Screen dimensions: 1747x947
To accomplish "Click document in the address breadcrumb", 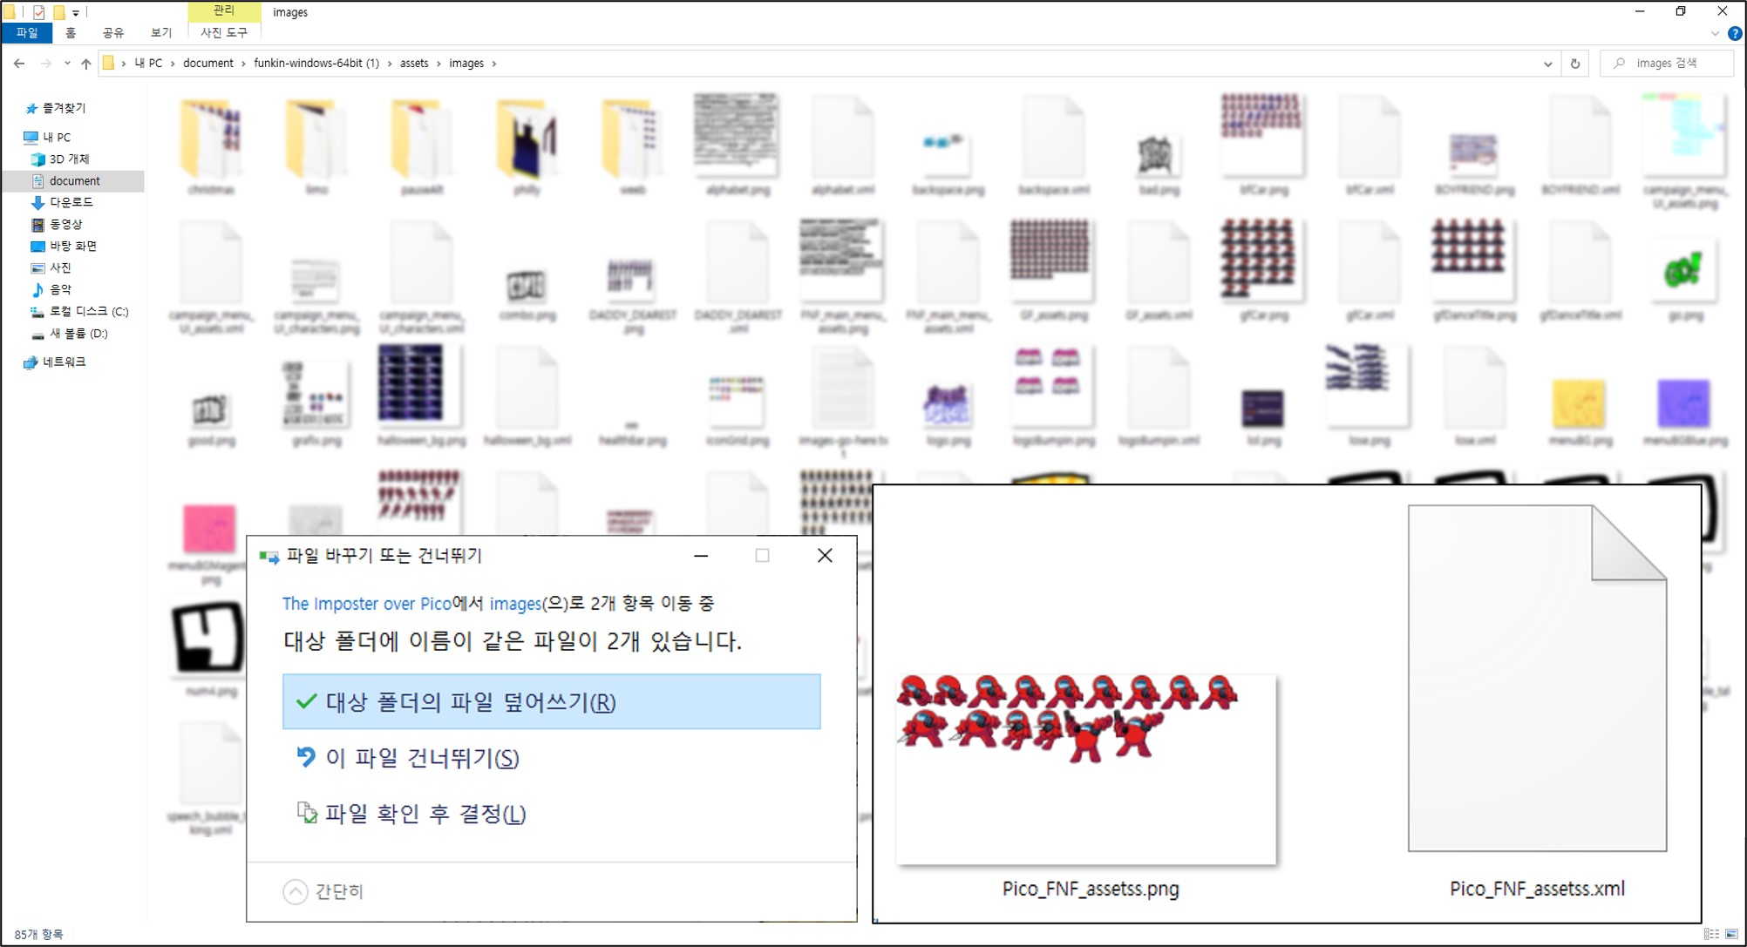I will (208, 64).
